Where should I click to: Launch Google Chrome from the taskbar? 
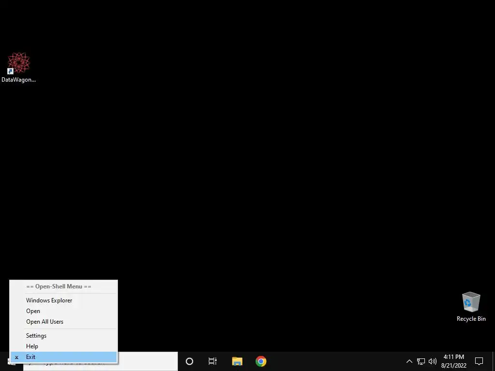point(261,361)
